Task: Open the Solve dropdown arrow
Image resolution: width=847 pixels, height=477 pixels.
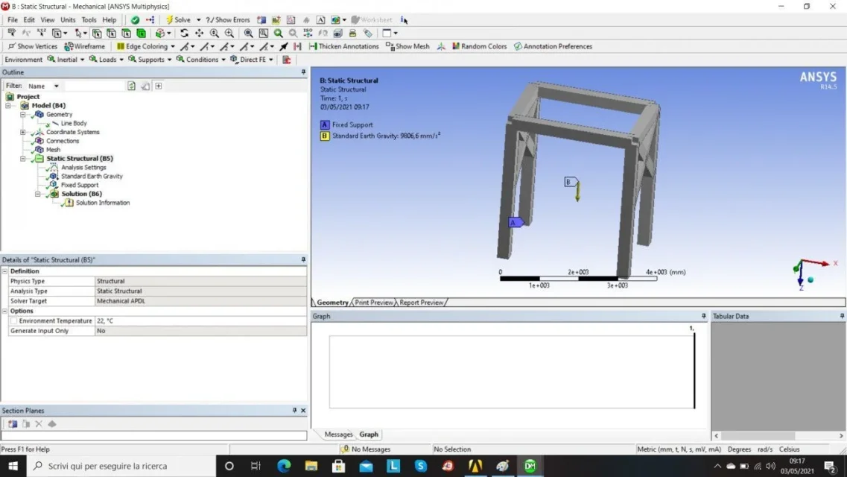Action: (198, 20)
